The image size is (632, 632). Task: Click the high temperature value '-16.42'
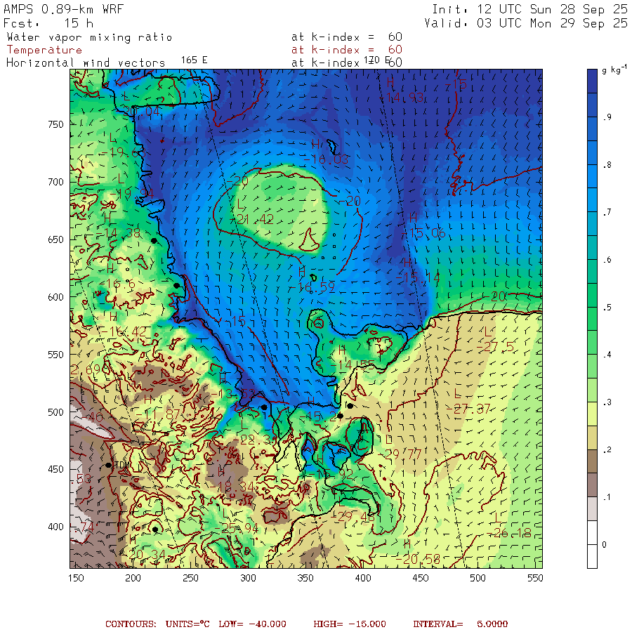coord(124,332)
